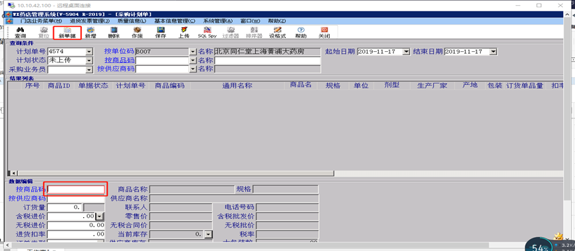Open the 门店业务菜单 menu
575x251 pixels.
coord(41,21)
